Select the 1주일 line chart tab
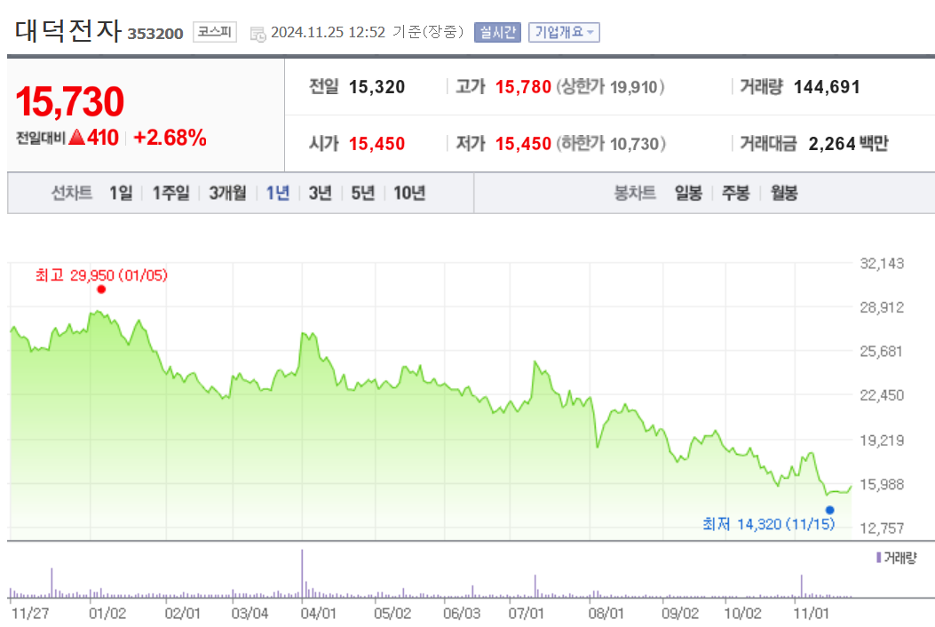Screen dimensions: 935x627 click(170, 193)
